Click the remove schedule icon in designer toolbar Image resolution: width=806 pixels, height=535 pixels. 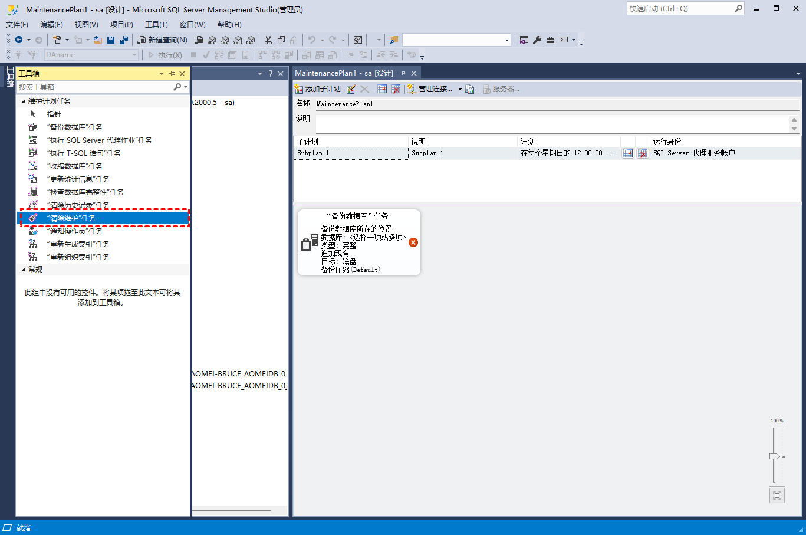[396, 89]
